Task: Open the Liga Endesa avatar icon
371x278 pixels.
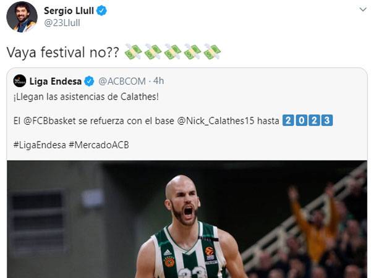Action: coord(20,81)
